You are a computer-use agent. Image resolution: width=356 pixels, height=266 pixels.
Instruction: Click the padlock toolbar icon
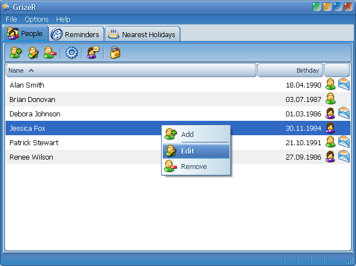tap(115, 53)
